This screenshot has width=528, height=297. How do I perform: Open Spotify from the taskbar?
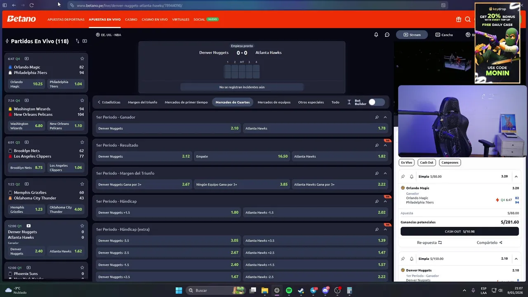[289, 290]
